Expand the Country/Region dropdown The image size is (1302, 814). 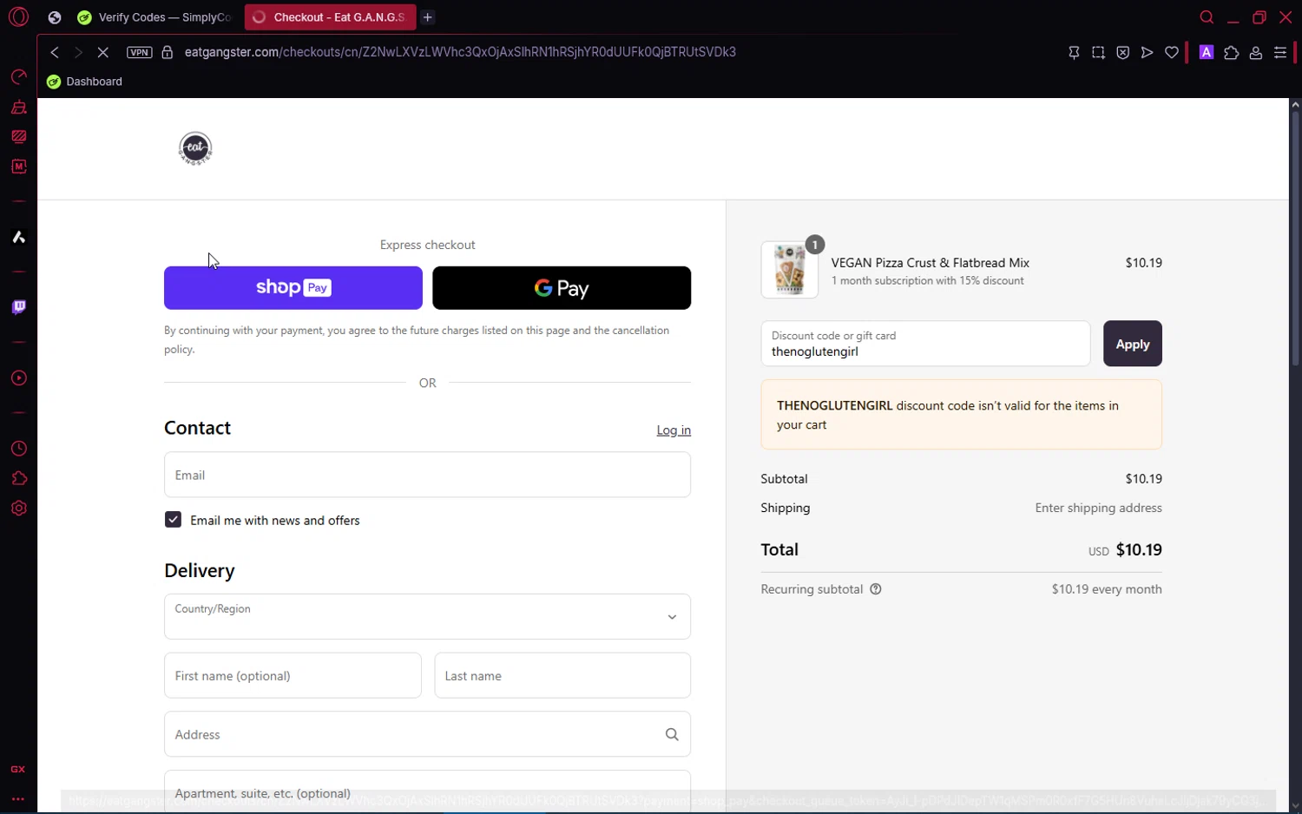click(x=427, y=616)
